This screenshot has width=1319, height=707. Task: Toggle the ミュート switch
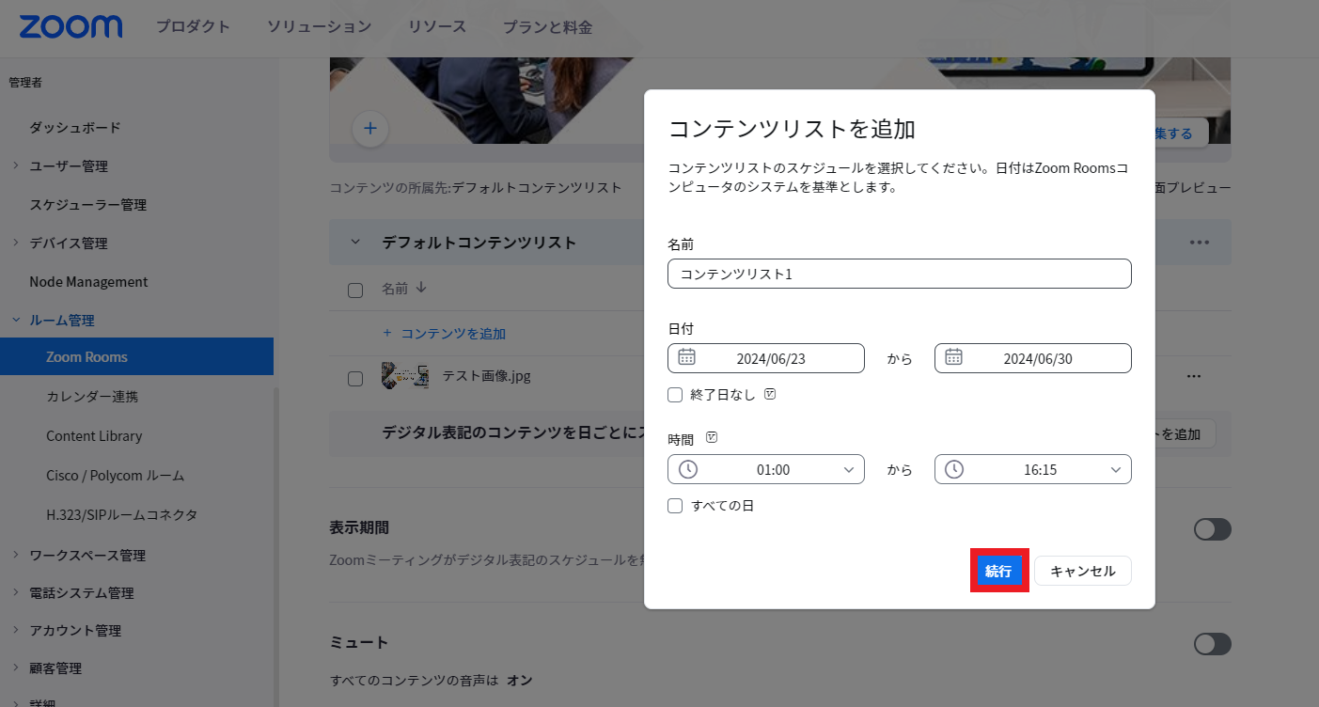click(1212, 644)
